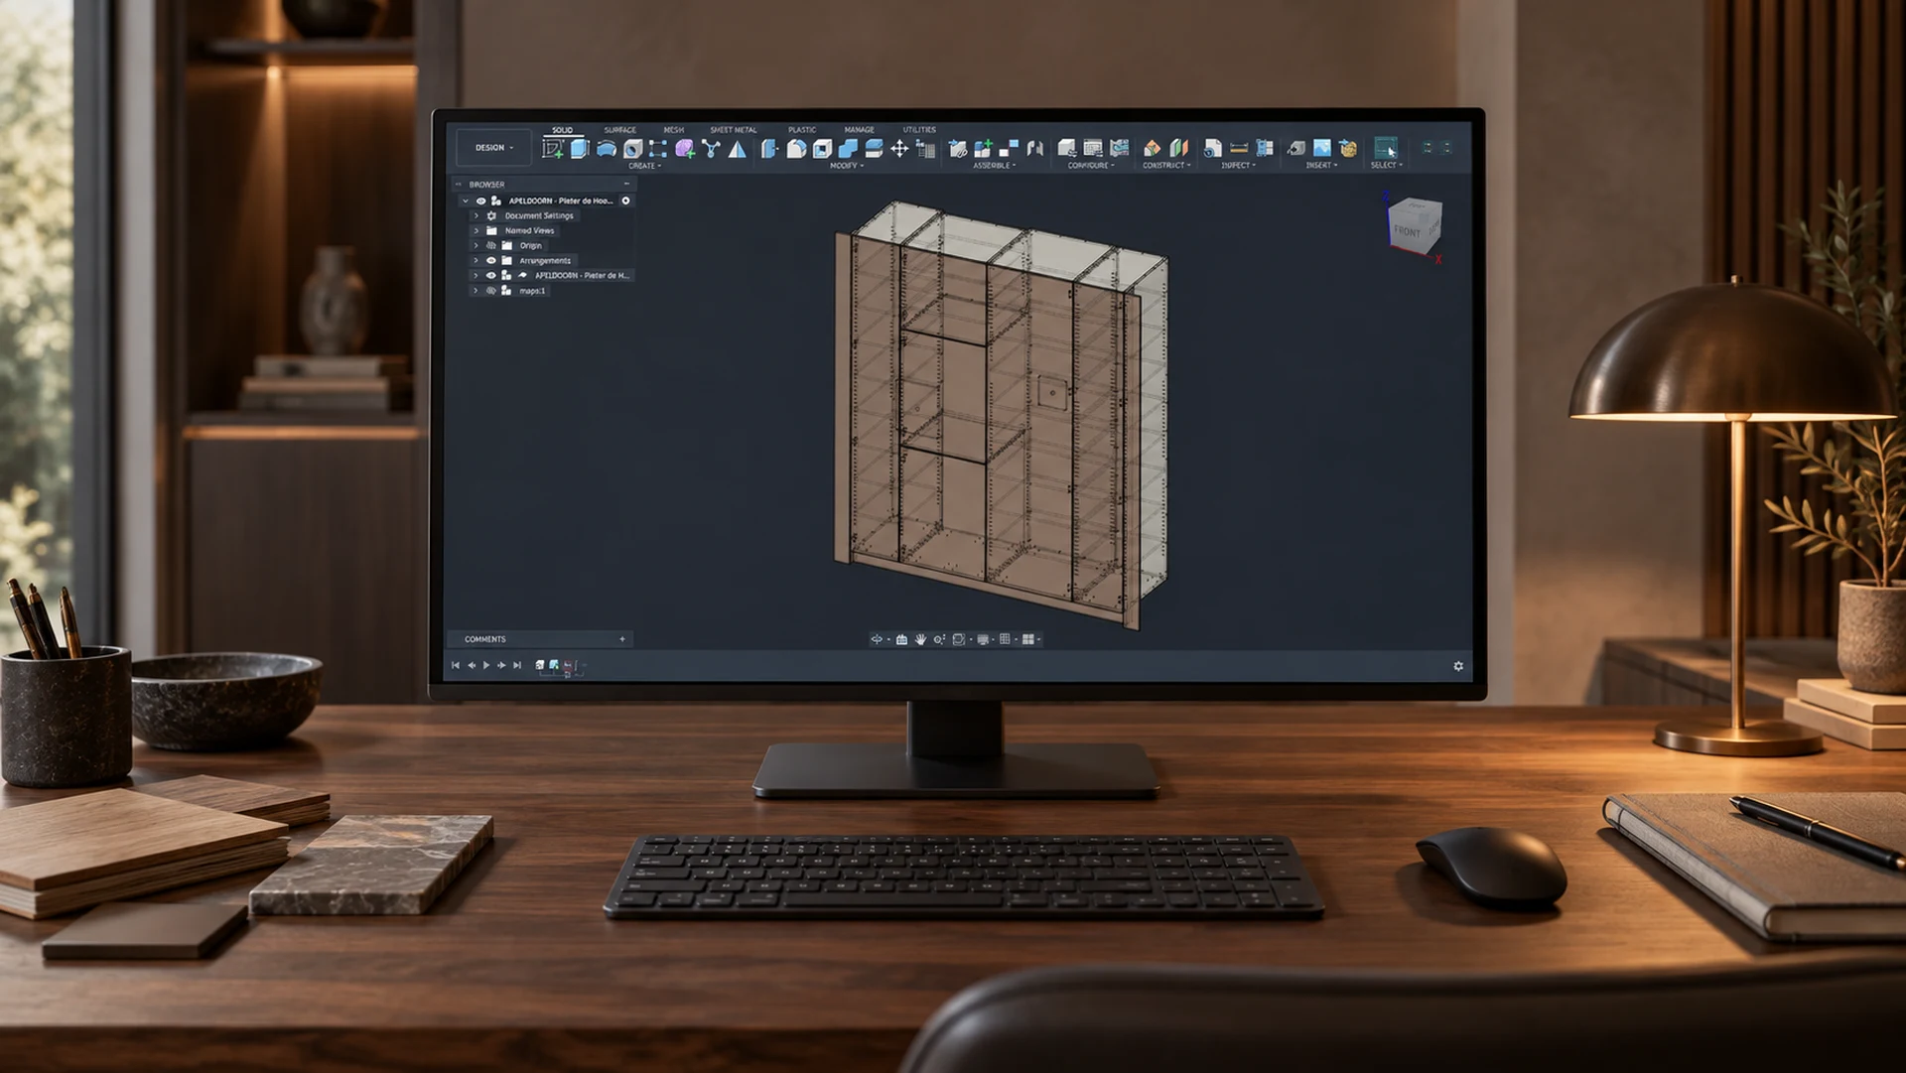The width and height of the screenshot is (1906, 1073).
Task: Switch to the UTILITIES tab
Action: point(919,130)
